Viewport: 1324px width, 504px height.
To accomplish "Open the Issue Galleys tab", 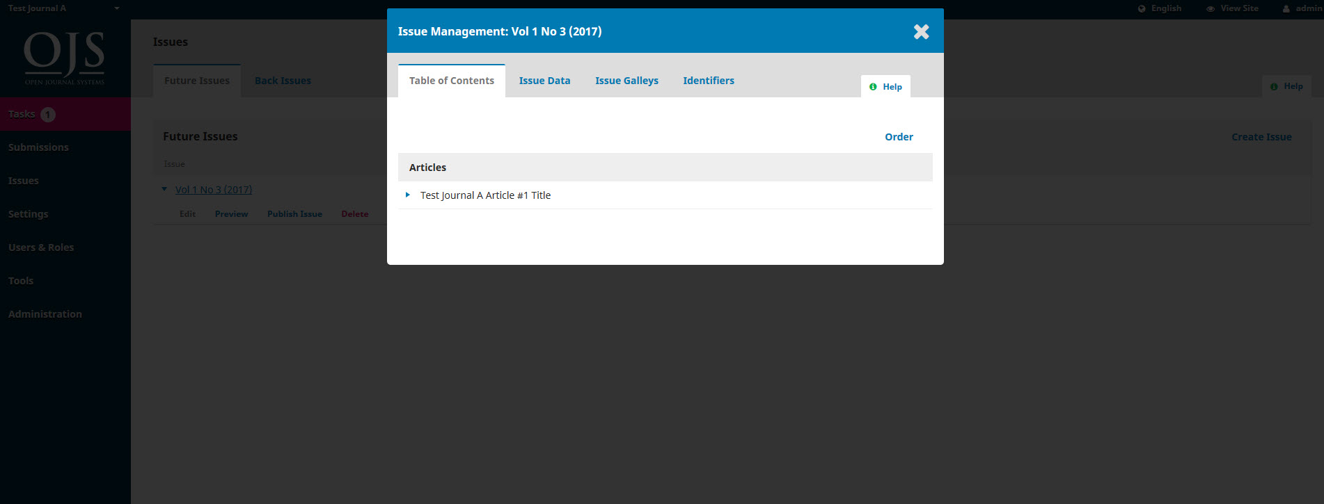I will 626,81.
